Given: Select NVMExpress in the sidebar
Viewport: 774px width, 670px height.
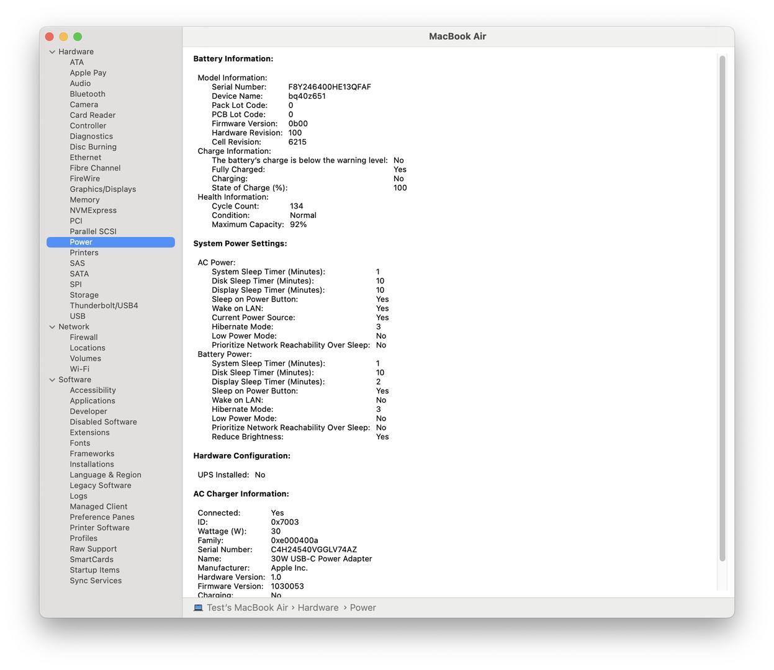Looking at the screenshot, I should [93, 210].
